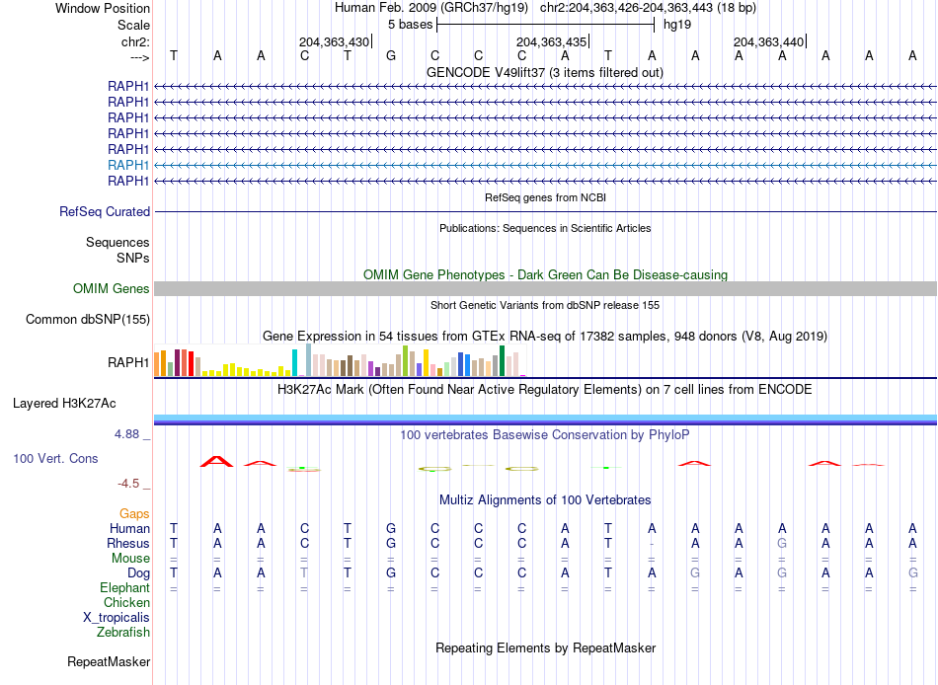Click the Scale label

tap(133, 25)
